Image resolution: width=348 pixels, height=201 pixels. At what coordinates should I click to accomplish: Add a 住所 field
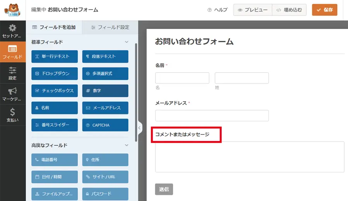point(105,160)
